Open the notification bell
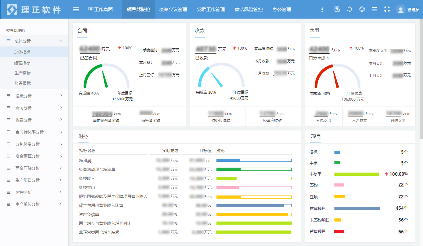The image size is (423, 246). coord(350,9)
